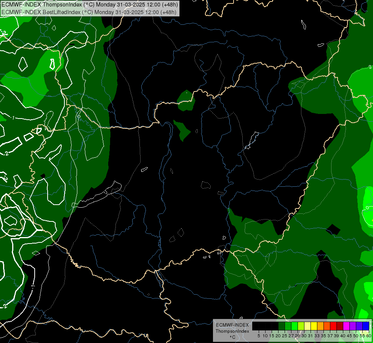
Task: Click the legend tick value 50
Action: 355,336
